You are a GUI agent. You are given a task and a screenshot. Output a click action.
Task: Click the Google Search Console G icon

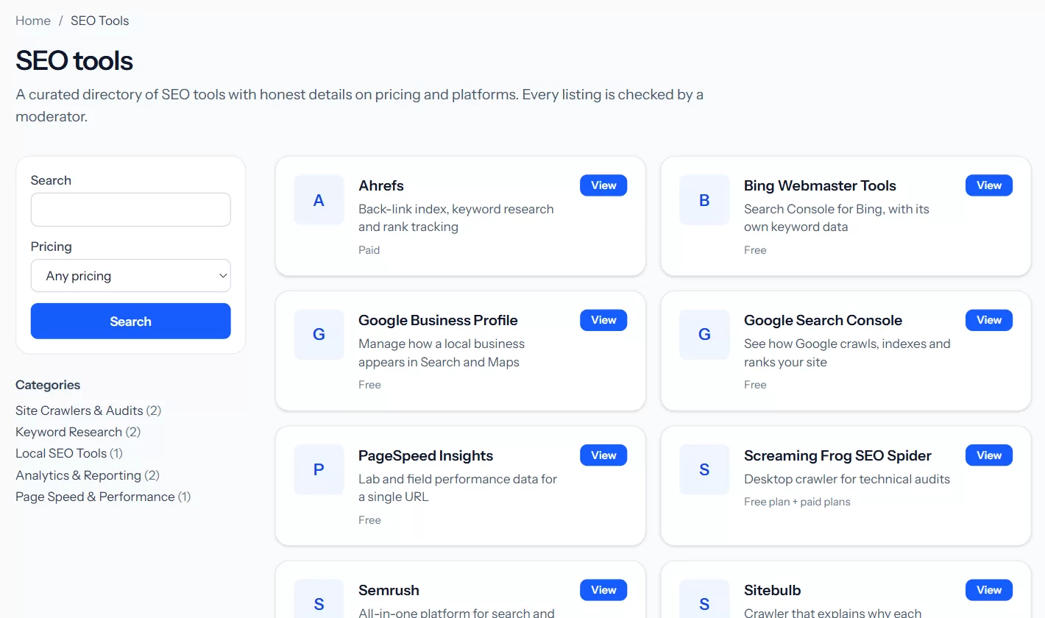[x=704, y=334]
